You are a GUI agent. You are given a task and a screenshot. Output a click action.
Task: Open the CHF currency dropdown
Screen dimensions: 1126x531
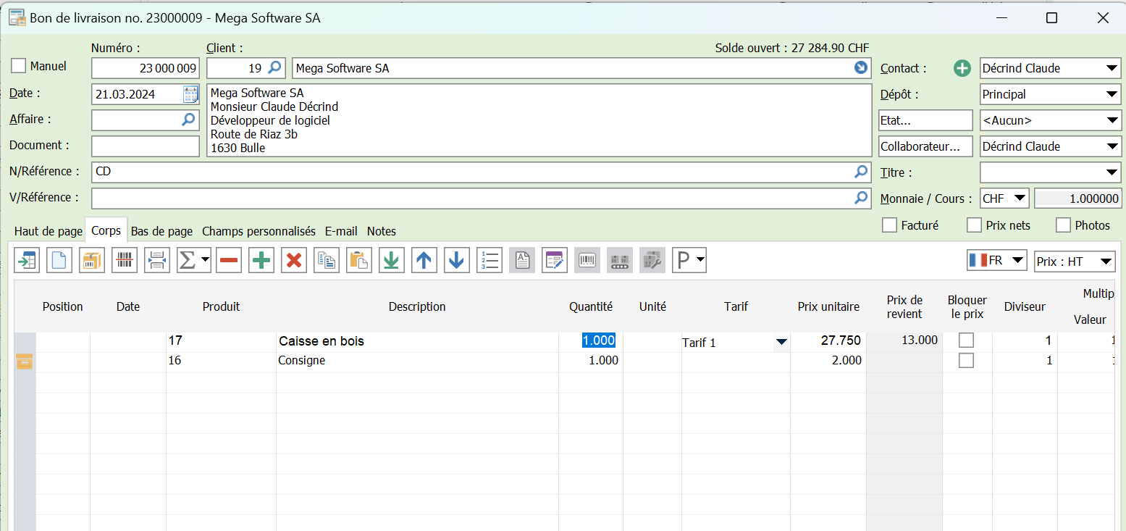(1004, 198)
